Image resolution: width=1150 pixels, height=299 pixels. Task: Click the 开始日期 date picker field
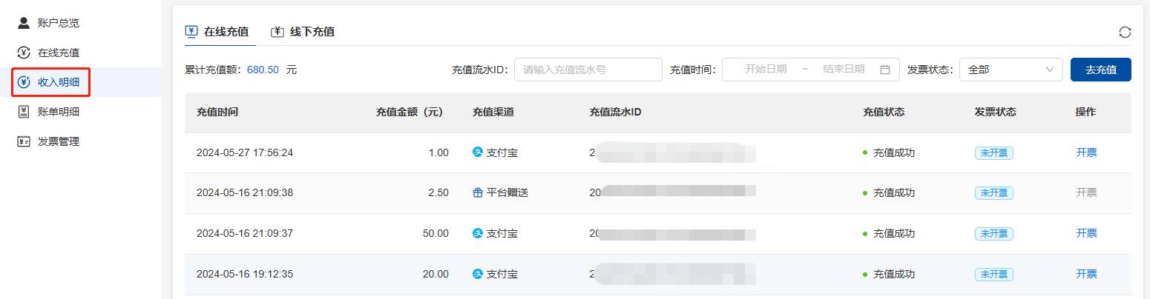click(766, 70)
